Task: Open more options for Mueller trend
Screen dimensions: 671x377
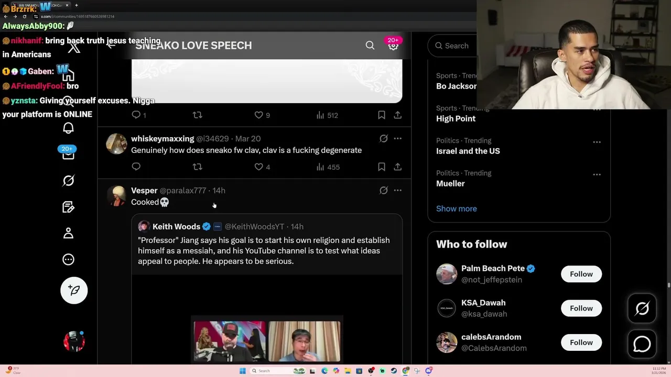Action: pos(597,174)
